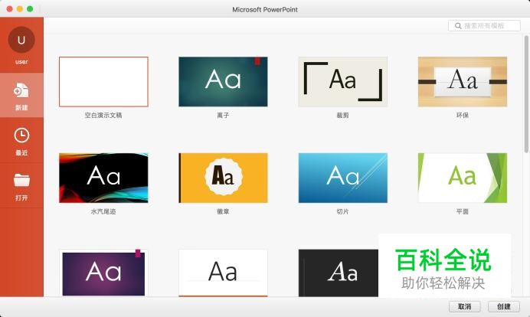Viewport: 530px width, 317px height.
Task: Click the 裁剪 template label
Action: point(343,116)
